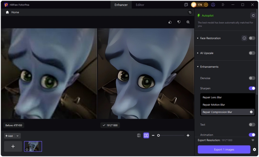Image resolution: width=259 pixels, height=157 pixels.
Task: Open the Add dropdown arrow
Action: pos(17,136)
